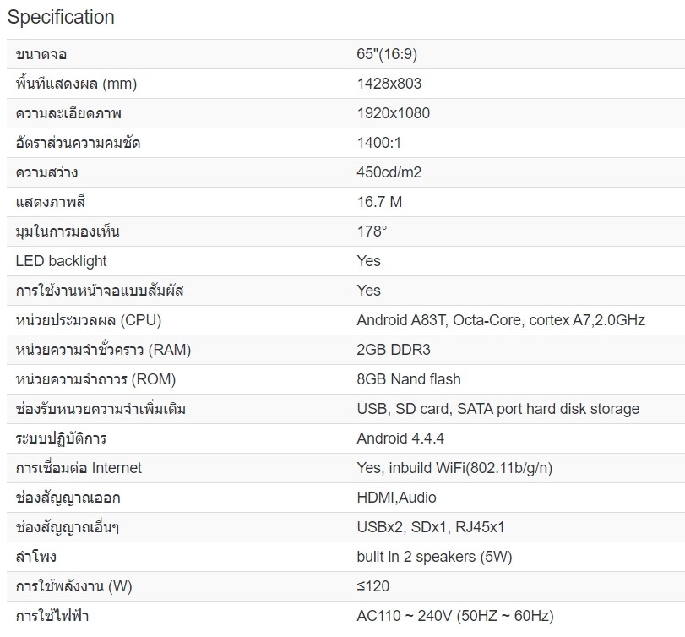Screen dimensions: 685x637
Task: Select the 1400:1 contrast ratio cell
Action: [x=384, y=143]
